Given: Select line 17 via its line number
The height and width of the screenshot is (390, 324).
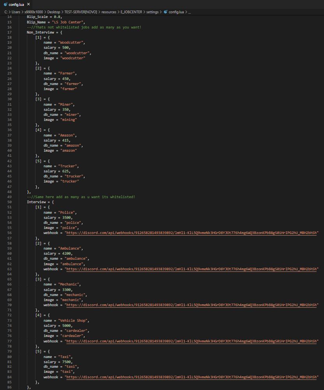Looking at the screenshot, I should [x=10, y=32].
